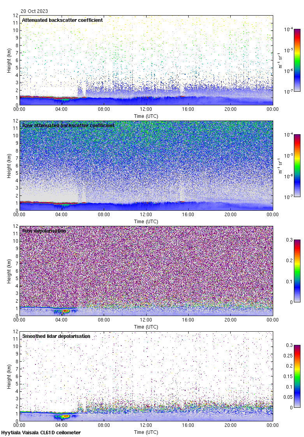The image size is (304, 437).
Task: Select the 'Smoothed lidar depolarisation' plot title
Action: [x=56, y=336]
